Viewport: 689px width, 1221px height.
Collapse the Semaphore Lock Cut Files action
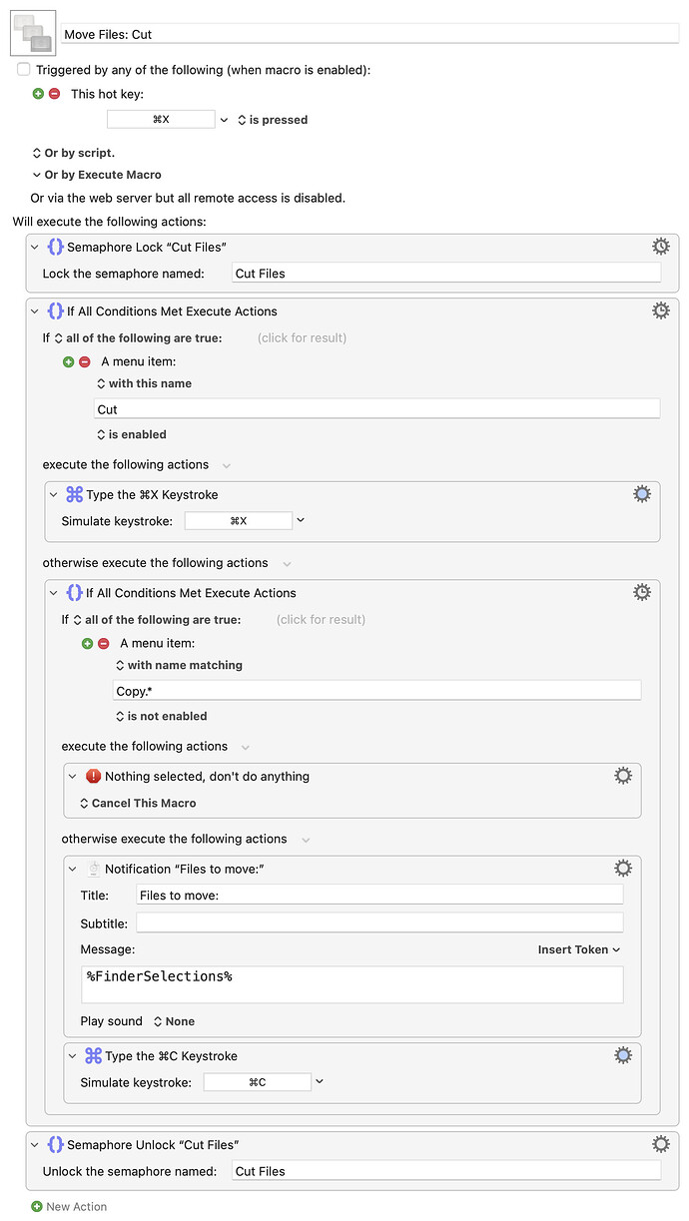[34, 246]
